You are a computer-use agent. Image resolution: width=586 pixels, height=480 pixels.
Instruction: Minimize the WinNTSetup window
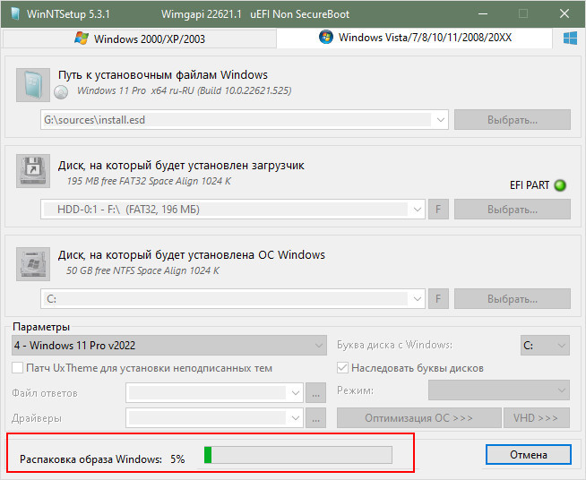coord(483,13)
